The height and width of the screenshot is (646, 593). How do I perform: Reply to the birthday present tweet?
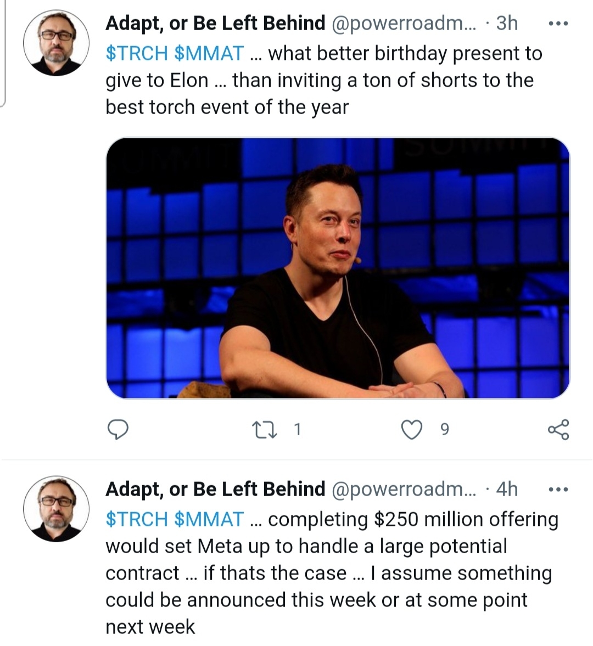[x=117, y=429]
